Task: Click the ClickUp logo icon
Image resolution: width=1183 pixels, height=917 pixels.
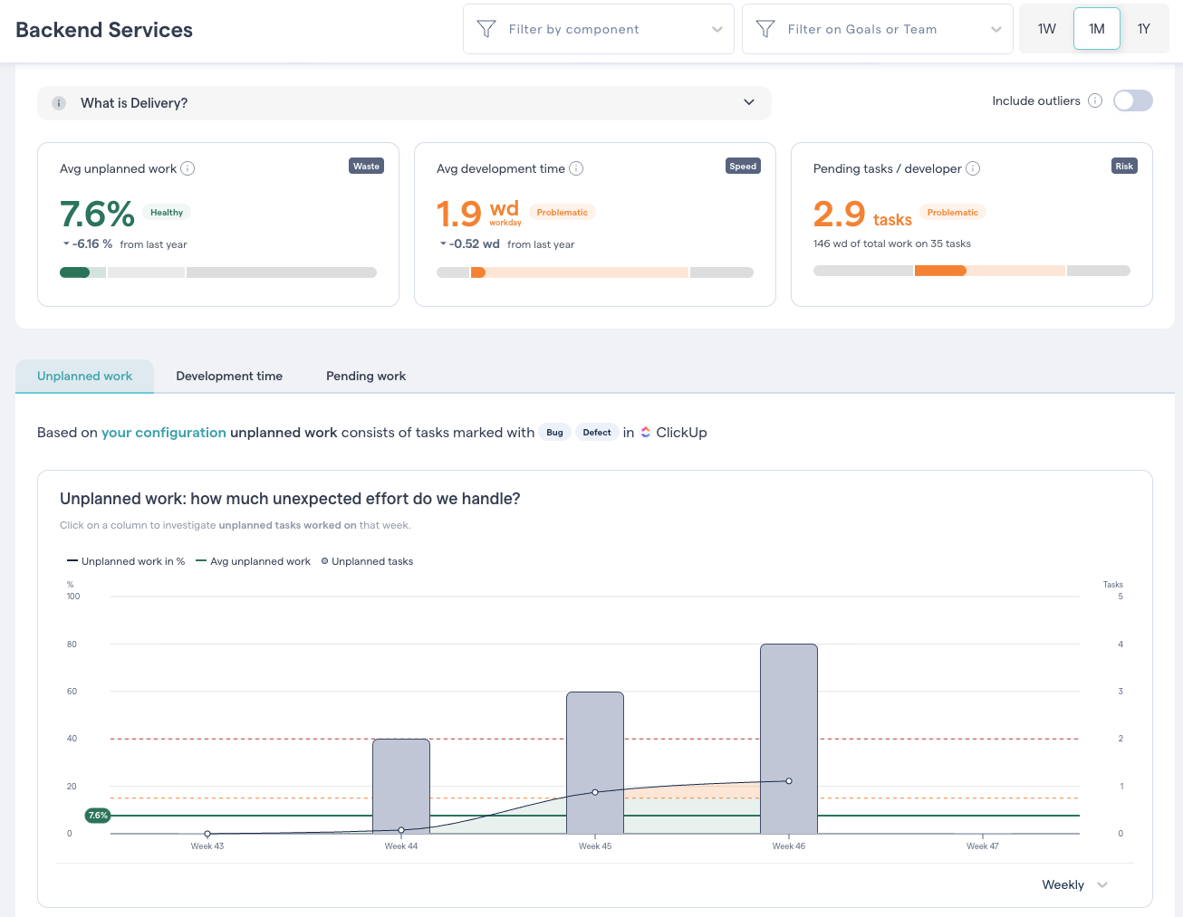Action: (x=645, y=432)
